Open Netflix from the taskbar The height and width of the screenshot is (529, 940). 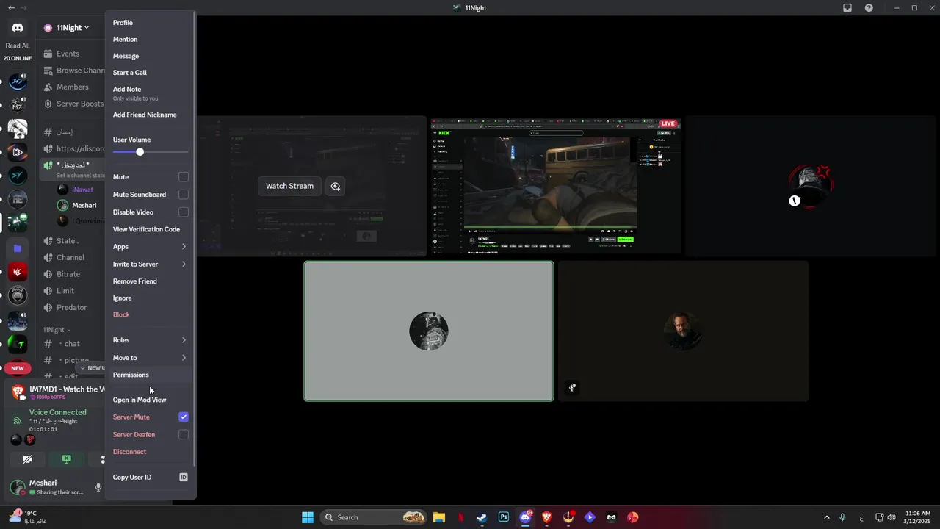pyautogui.click(x=460, y=517)
